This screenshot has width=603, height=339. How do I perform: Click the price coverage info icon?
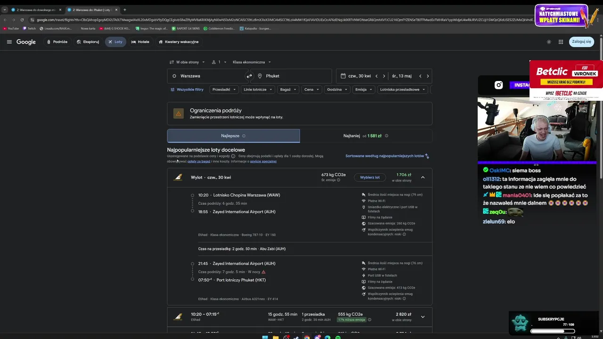(233, 156)
